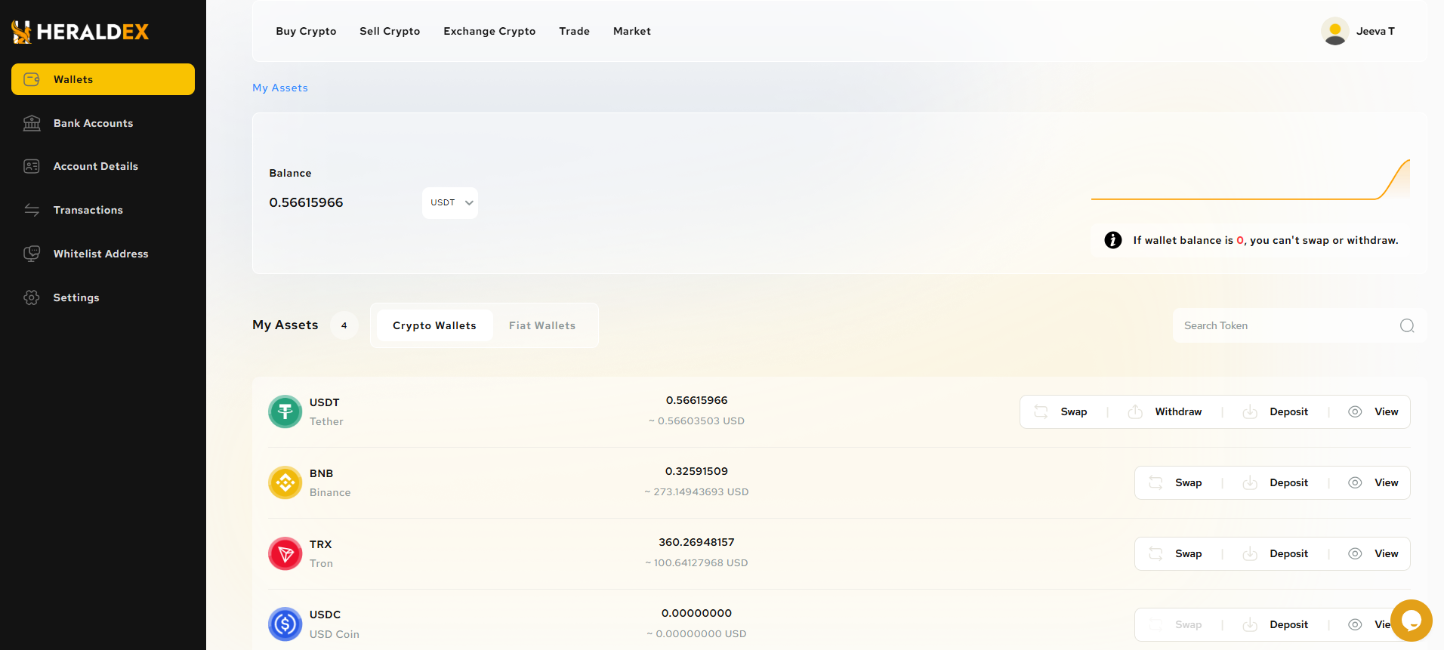Click the HeraldEX logo
This screenshot has width=1444, height=650.
pos(80,32)
